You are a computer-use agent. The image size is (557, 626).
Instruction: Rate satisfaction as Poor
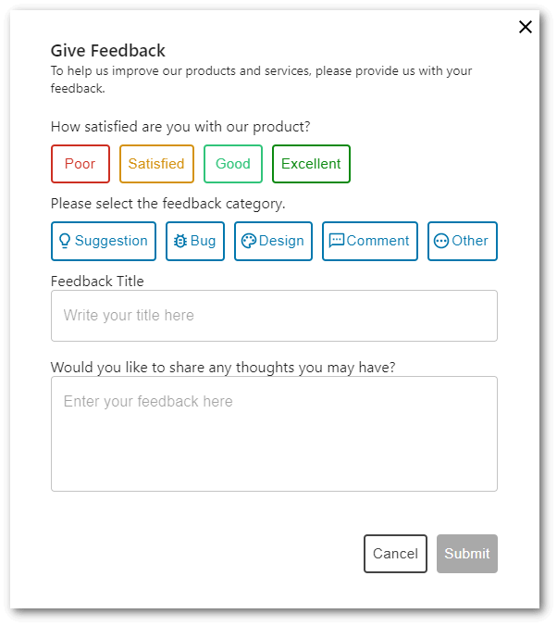point(80,164)
